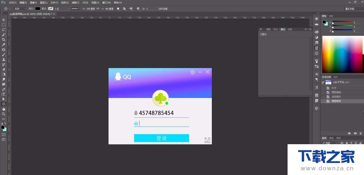Open the Histogram panel icon
This screenshot has height=175, width=364.
(317, 24)
